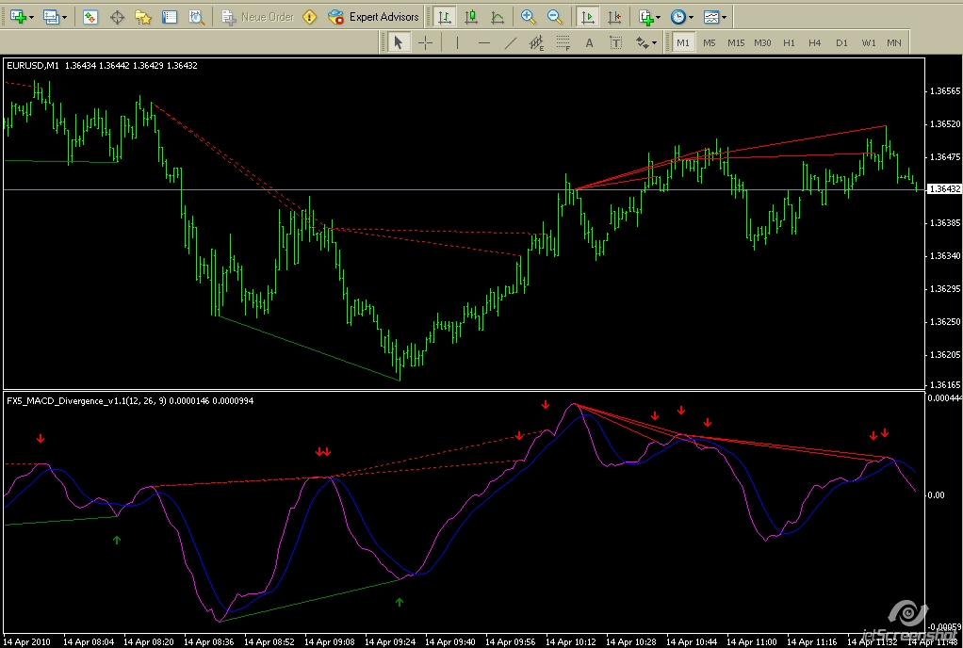The width and height of the screenshot is (963, 648).
Task: Open the chart Templates icon
Action: (710, 17)
